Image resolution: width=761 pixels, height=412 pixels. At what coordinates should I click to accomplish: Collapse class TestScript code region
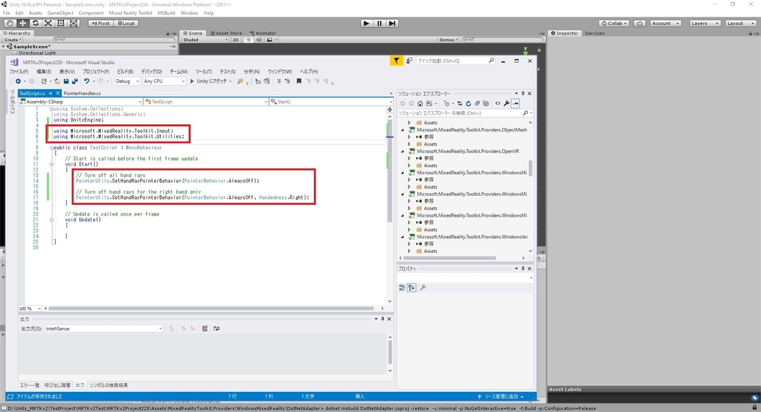[53, 148]
